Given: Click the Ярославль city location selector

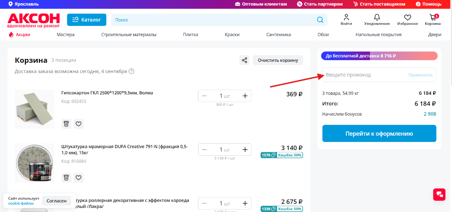Looking at the screenshot, I should pos(24,4).
